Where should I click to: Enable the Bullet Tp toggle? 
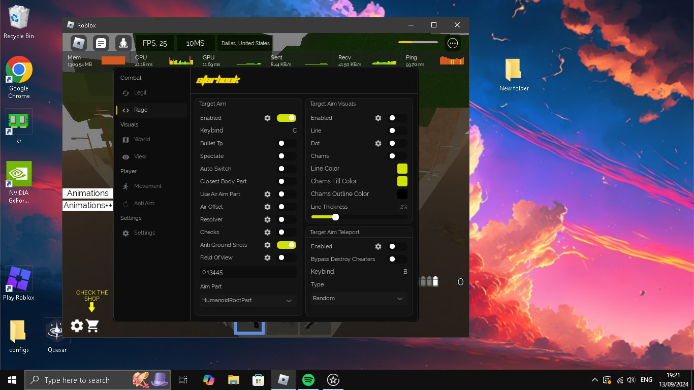coord(287,143)
